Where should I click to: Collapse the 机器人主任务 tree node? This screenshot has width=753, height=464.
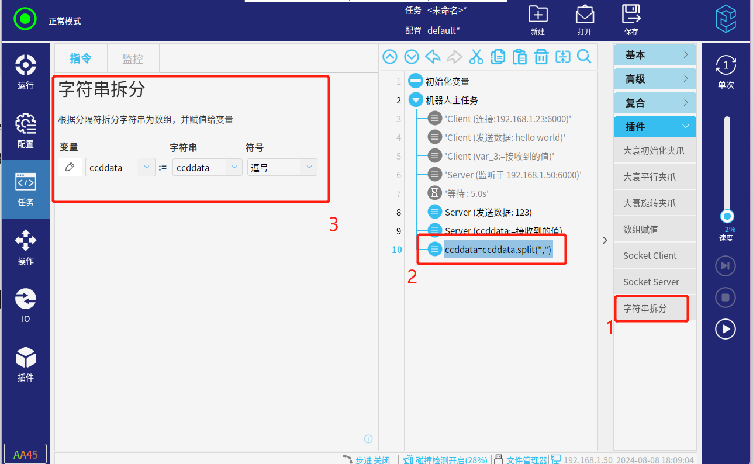coord(416,100)
